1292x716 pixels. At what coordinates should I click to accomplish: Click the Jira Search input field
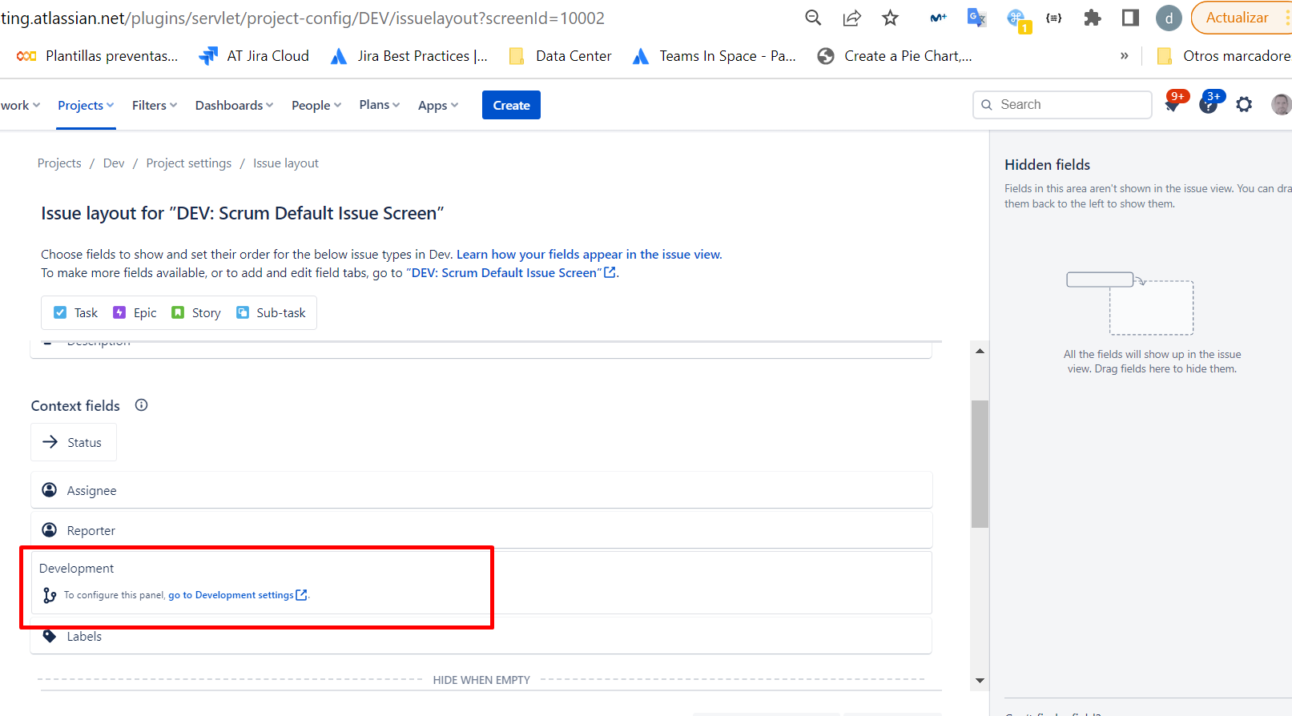tap(1062, 105)
